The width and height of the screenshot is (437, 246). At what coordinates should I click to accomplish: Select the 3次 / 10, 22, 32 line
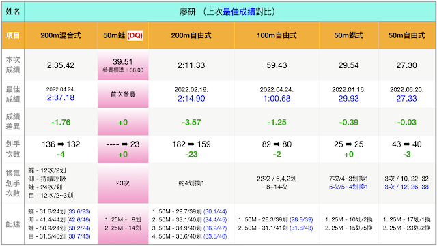point(407,179)
